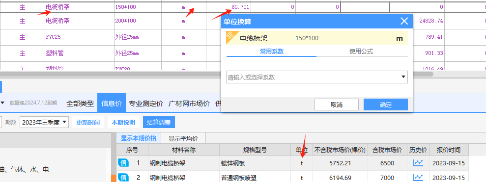Click the 本期说明 button
The height and width of the screenshot is (182, 486).
pos(123,122)
